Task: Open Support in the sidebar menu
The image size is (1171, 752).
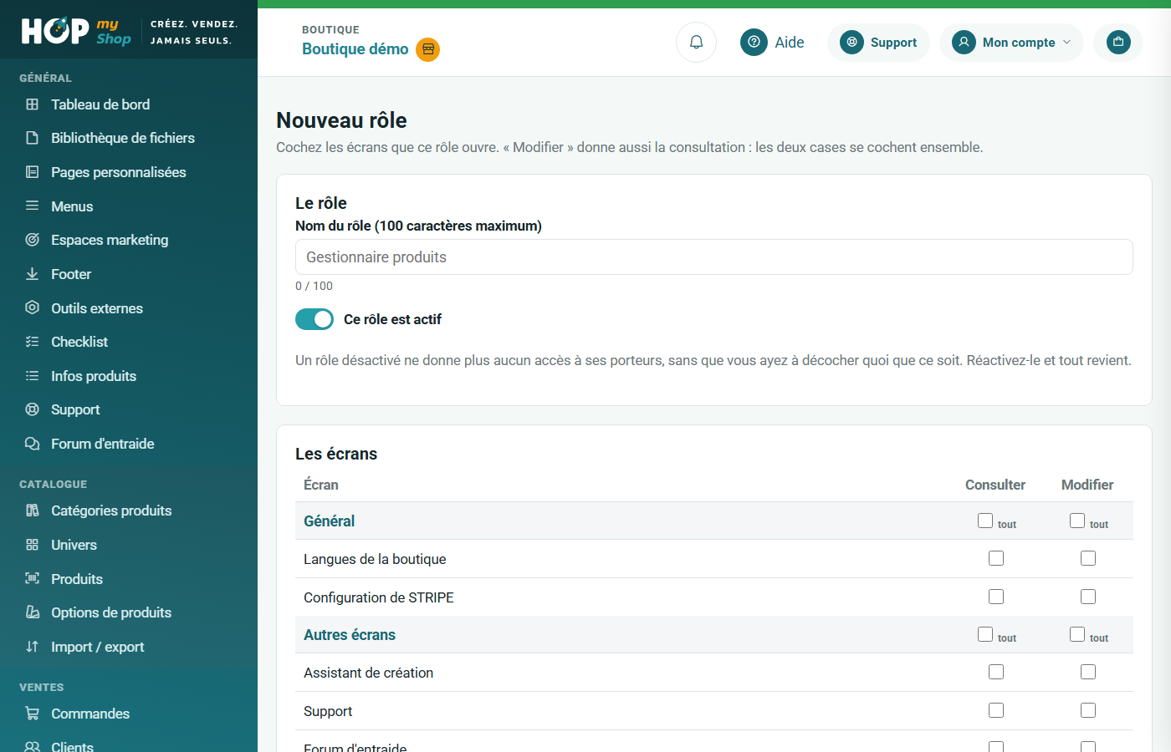Action: pos(75,409)
